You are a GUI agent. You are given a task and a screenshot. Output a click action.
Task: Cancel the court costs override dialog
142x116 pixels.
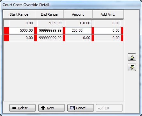[x=80, y=108]
